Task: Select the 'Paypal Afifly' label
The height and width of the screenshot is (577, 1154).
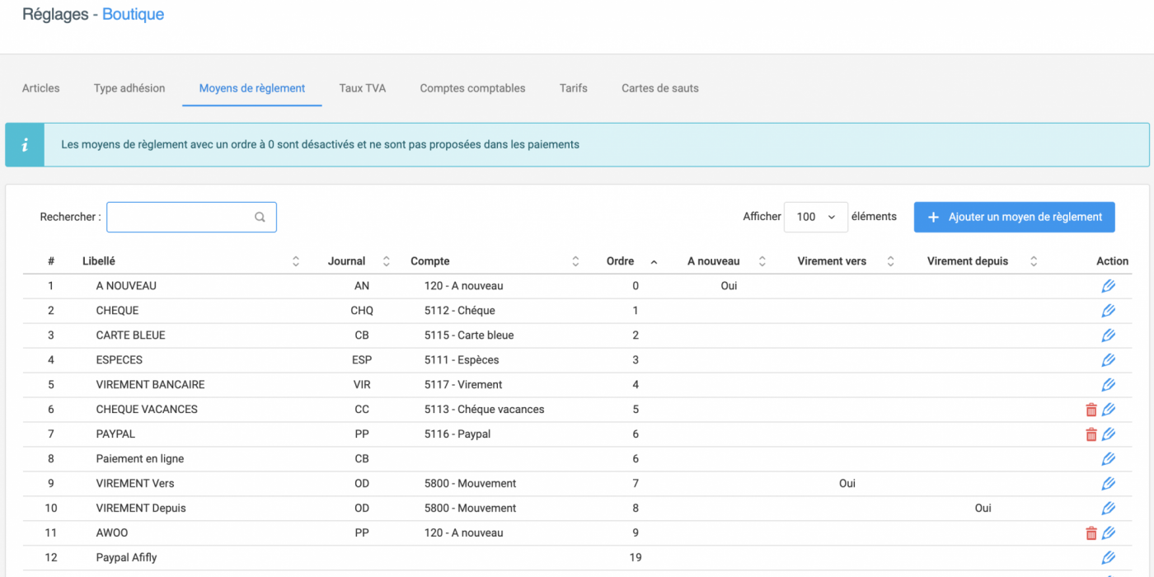Action: point(126,558)
